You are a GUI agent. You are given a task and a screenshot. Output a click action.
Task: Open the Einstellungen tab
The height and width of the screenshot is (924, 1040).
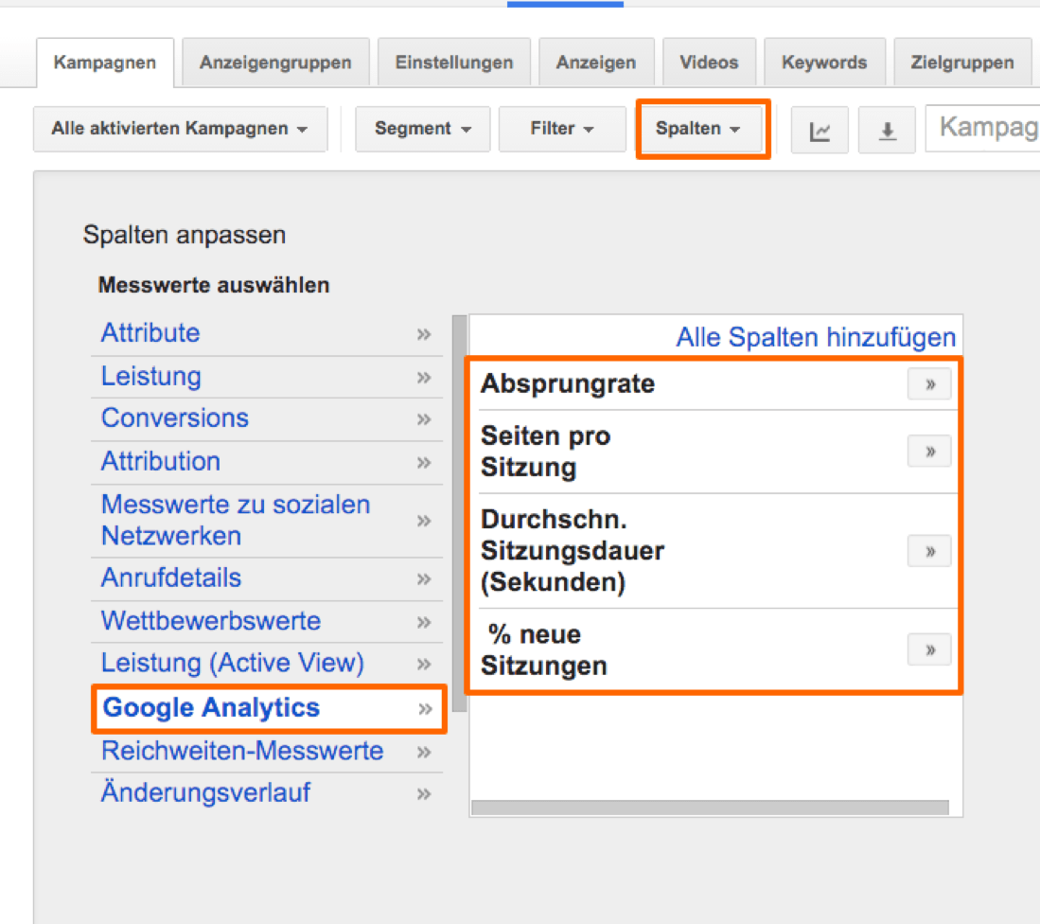pos(454,63)
